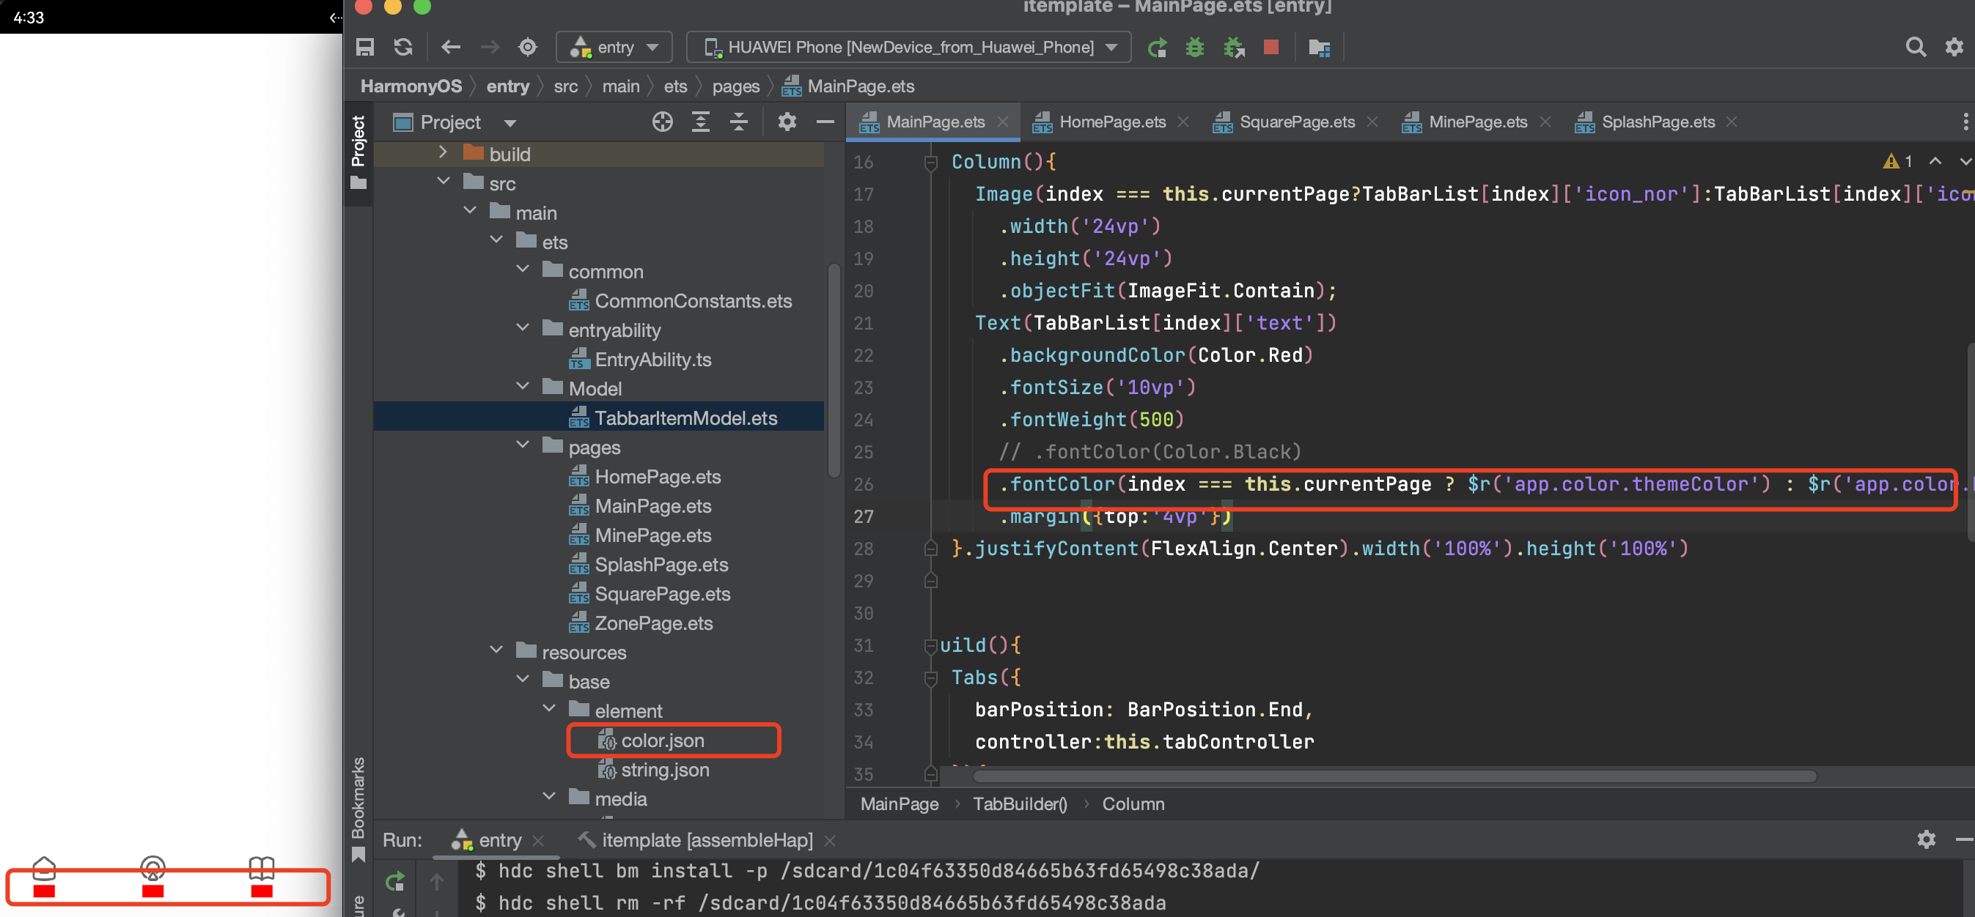Collapse all icon in Project panel header
Screen dimensions: 1975x917
pos(738,122)
